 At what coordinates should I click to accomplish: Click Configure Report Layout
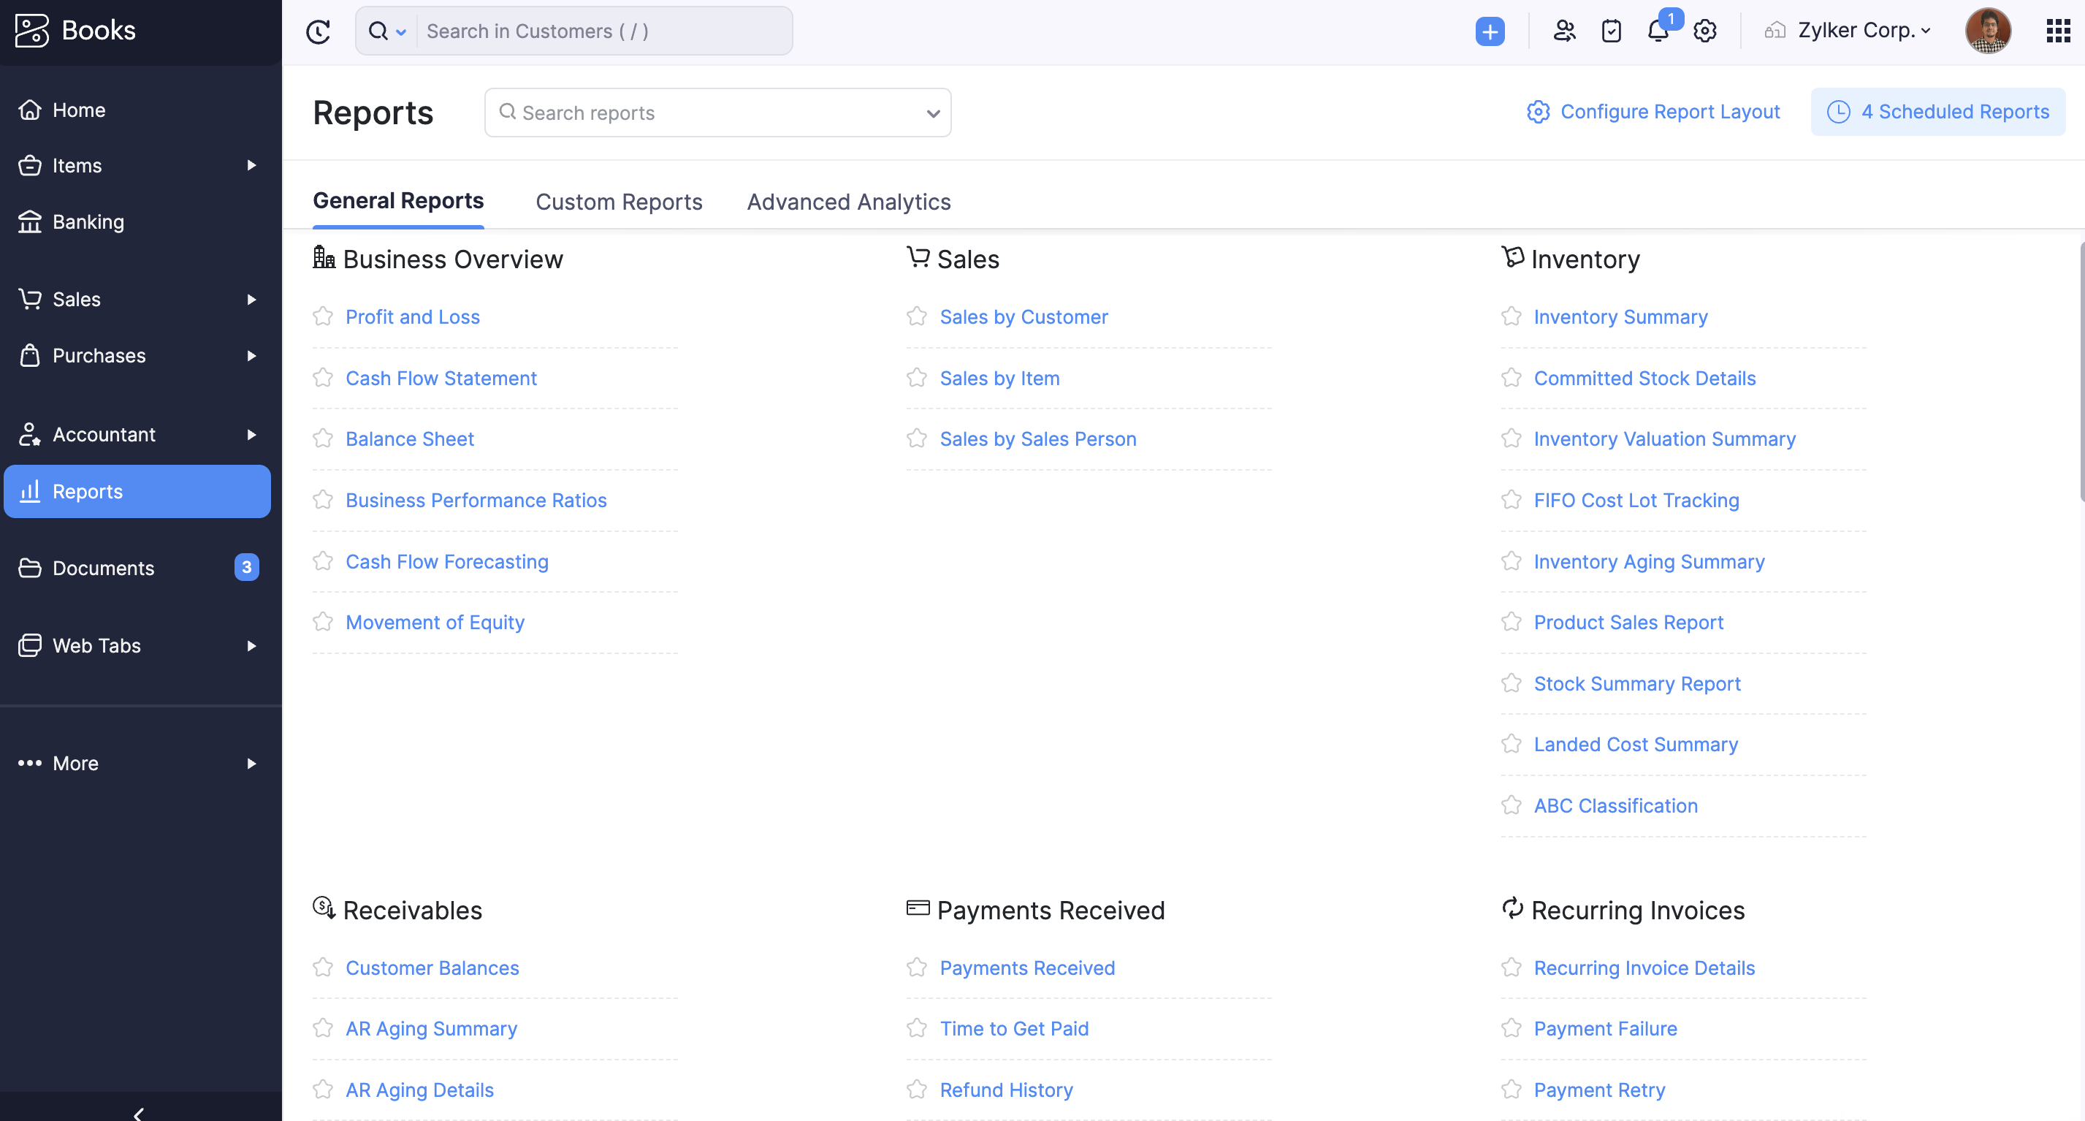point(1653,112)
